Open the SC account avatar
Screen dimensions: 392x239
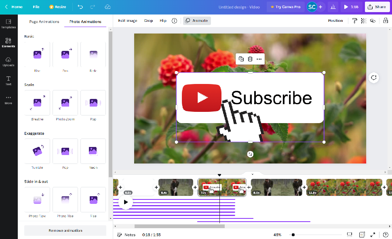pos(312,7)
